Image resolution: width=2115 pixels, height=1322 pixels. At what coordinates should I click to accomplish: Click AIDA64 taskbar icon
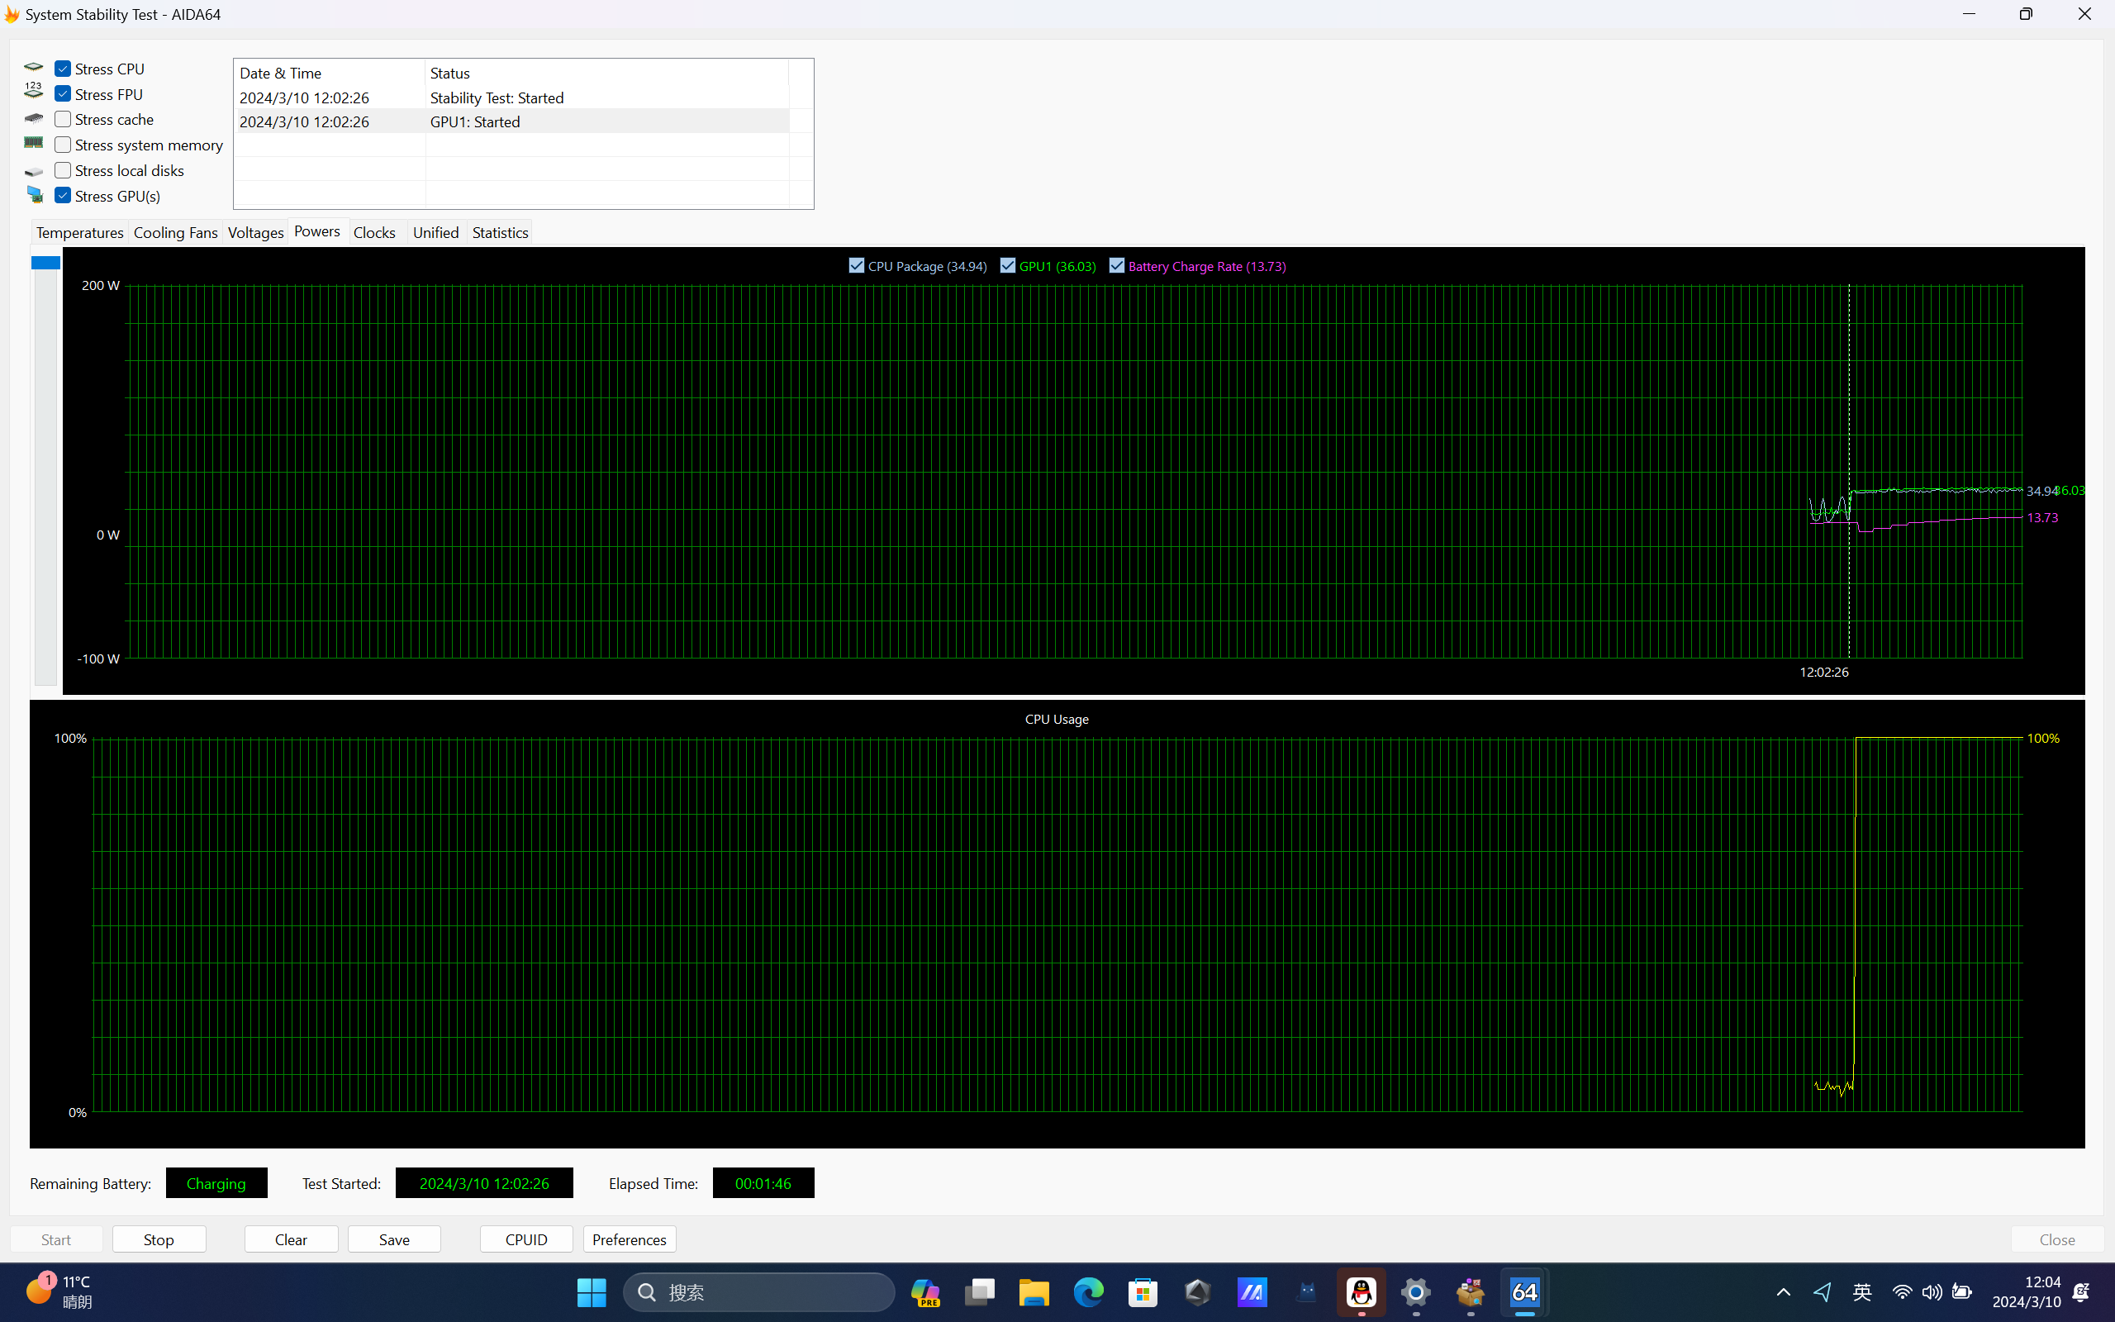[x=1524, y=1291]
